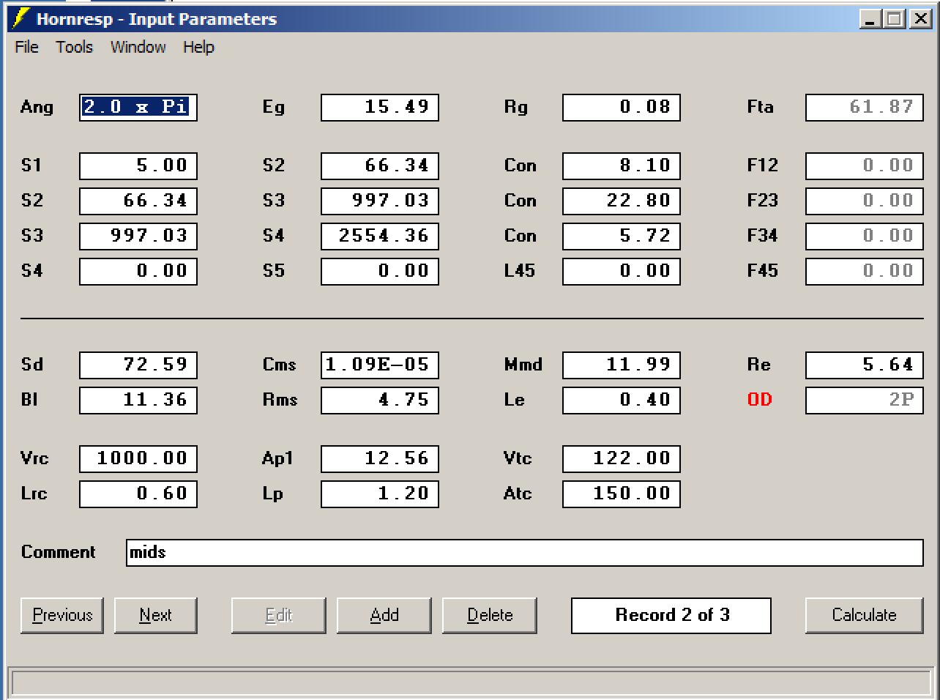The height and width of the screenshot is (700, 940).
Task: Click the Rms field with 4.75
Action: pos(380,400)
